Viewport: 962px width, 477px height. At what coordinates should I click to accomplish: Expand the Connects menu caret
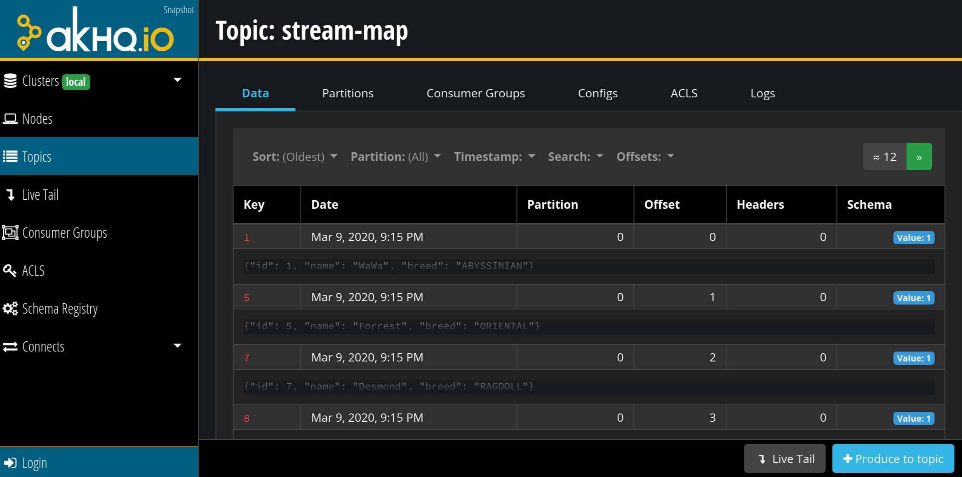coord(177,346)
